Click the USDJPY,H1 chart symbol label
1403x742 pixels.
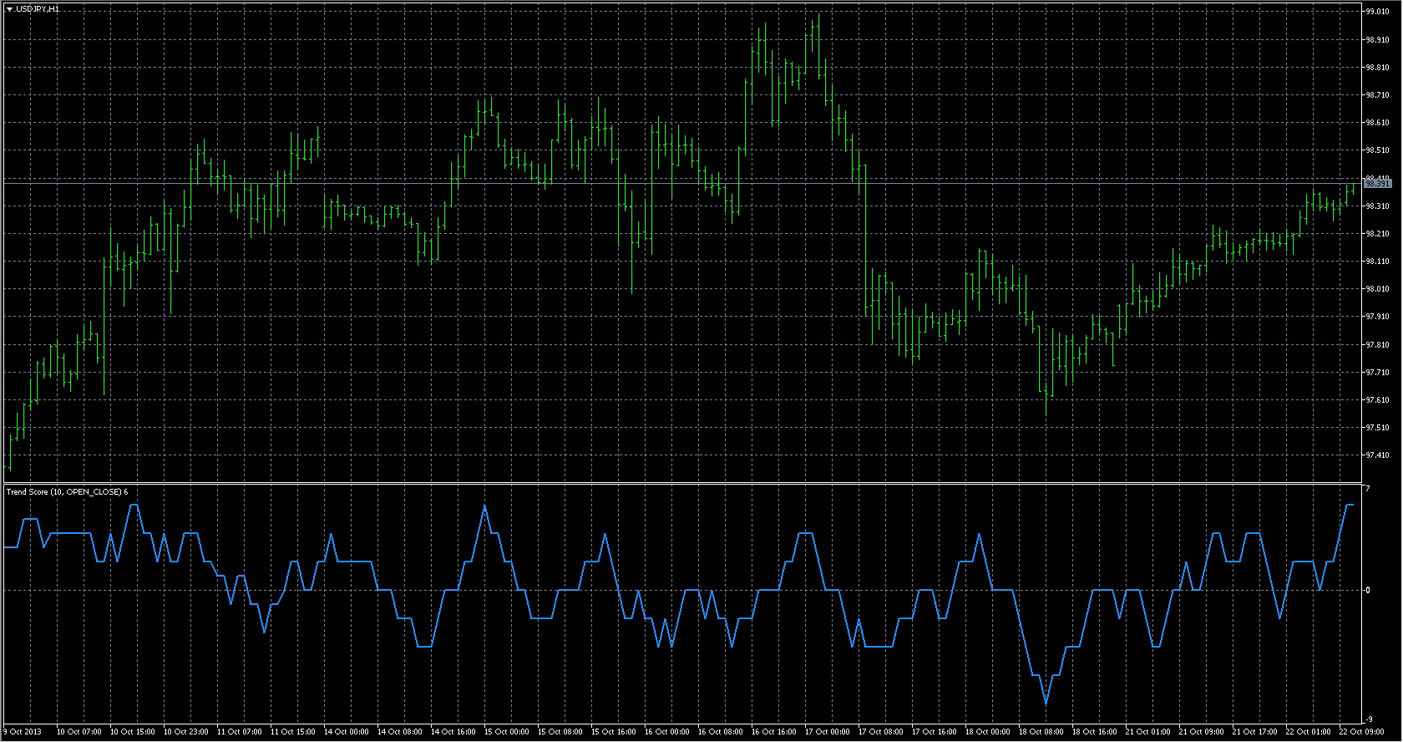point(38,8)
